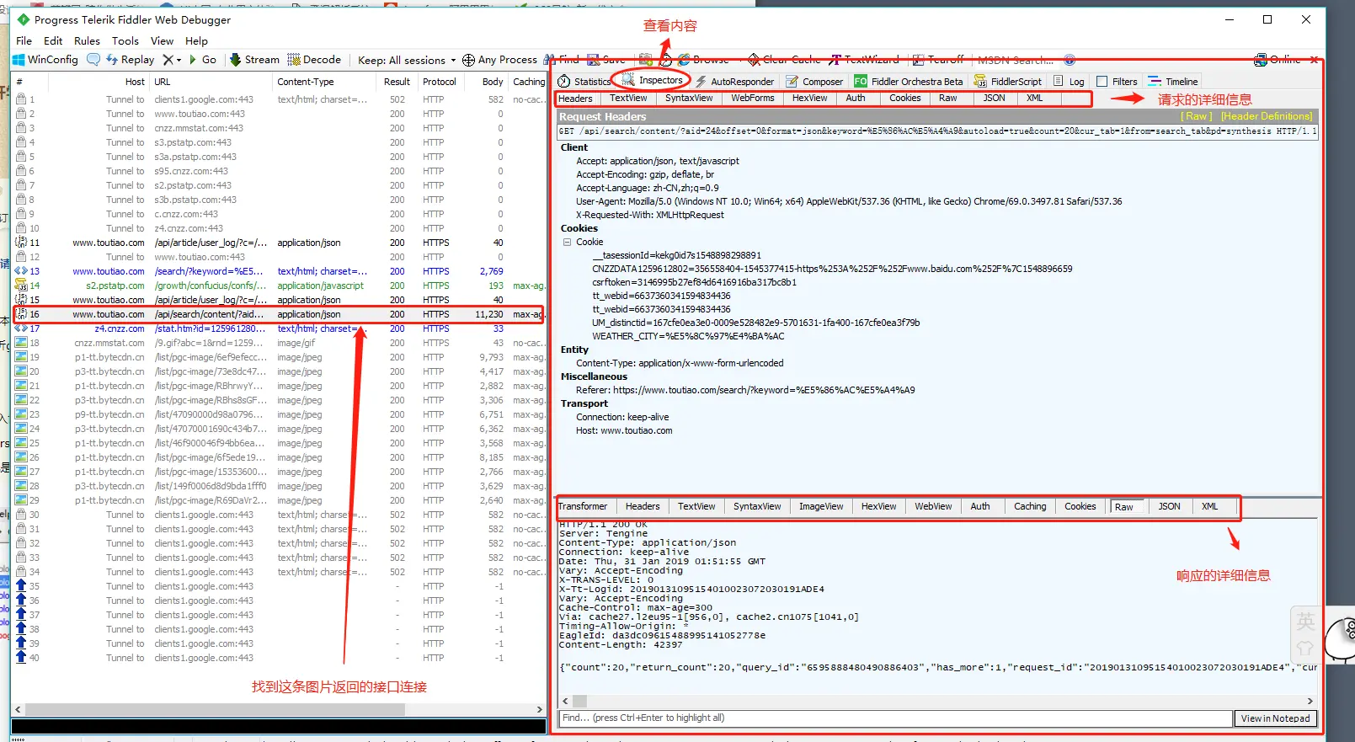Click the Online status indicator
Image resolution: width=1355 pixels, height=742 pixels.
click(x=1278, y=60)
